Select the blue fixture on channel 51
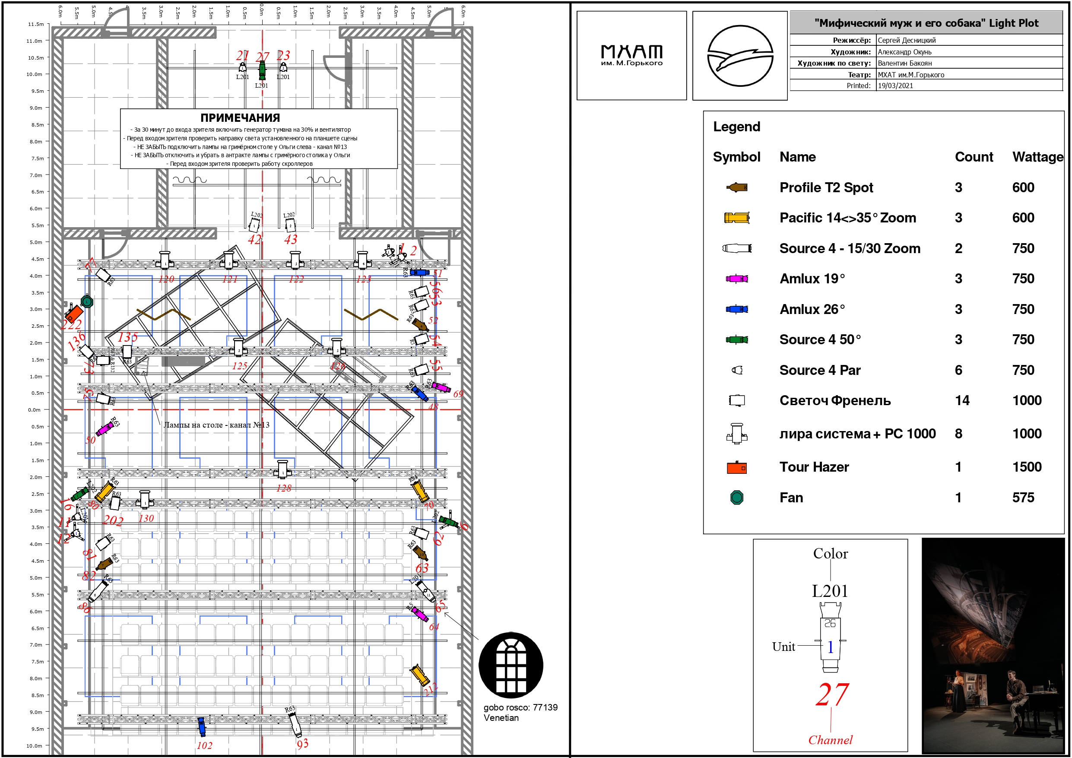The image size is (1072, 758). pyautogui.click(x=419, y=272)
